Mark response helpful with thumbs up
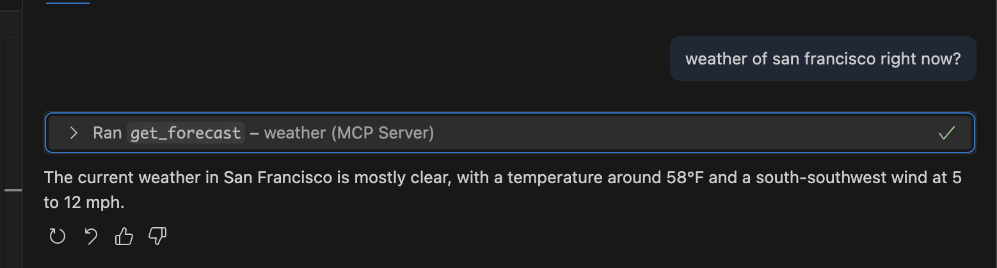 [124, 237]
